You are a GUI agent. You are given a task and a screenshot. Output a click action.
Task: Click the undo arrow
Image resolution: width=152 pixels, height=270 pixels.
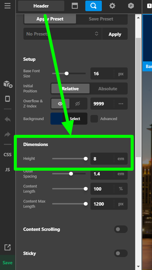(x=8, y=119)
